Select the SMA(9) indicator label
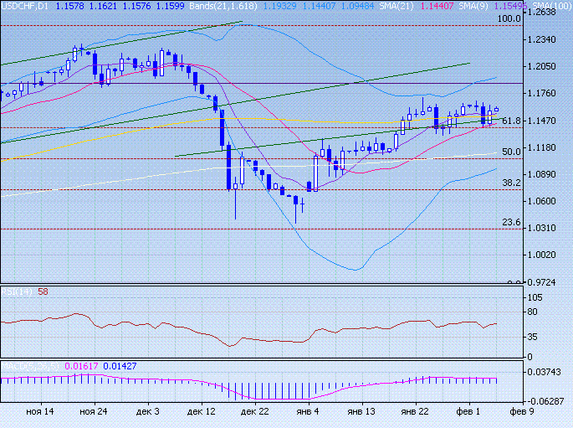573x428 pixels. [x=474, y=5]
